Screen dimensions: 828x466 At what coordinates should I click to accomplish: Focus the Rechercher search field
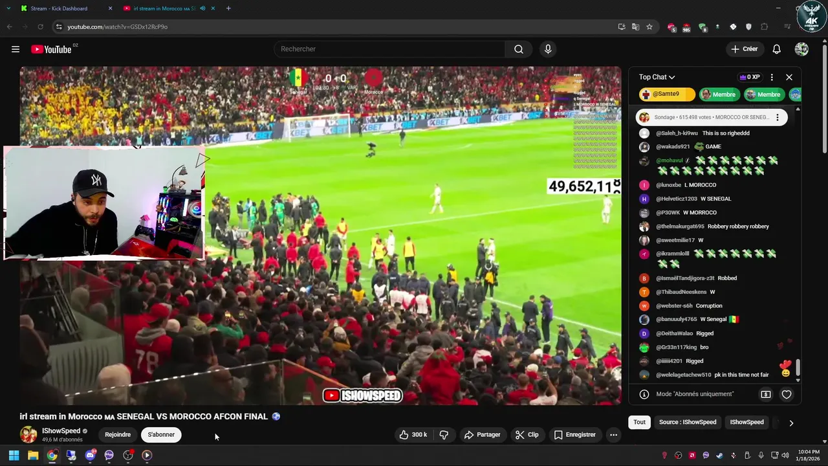(x=389, y=49)
